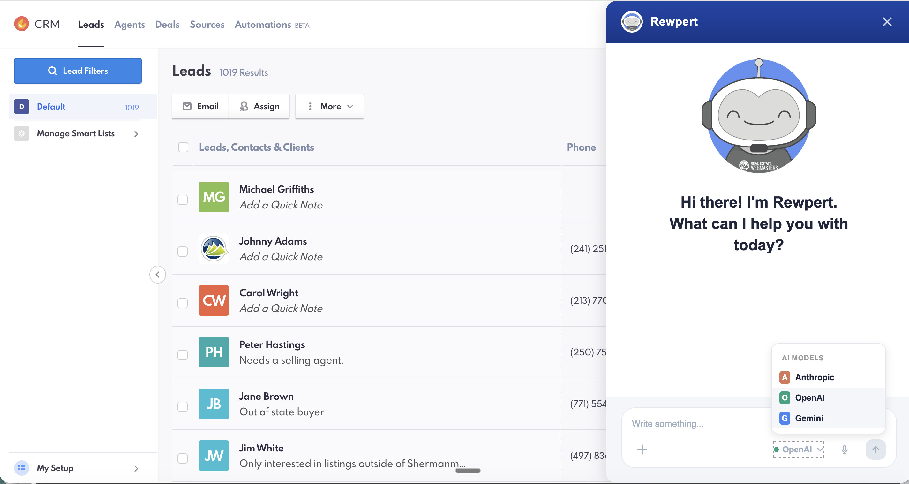The height and width of the screenshot is (484, 909).
Task: Click the search magnifier in Lead Filters
Action: point(52,71)
